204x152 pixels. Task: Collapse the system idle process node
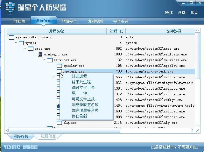point(6,37)
